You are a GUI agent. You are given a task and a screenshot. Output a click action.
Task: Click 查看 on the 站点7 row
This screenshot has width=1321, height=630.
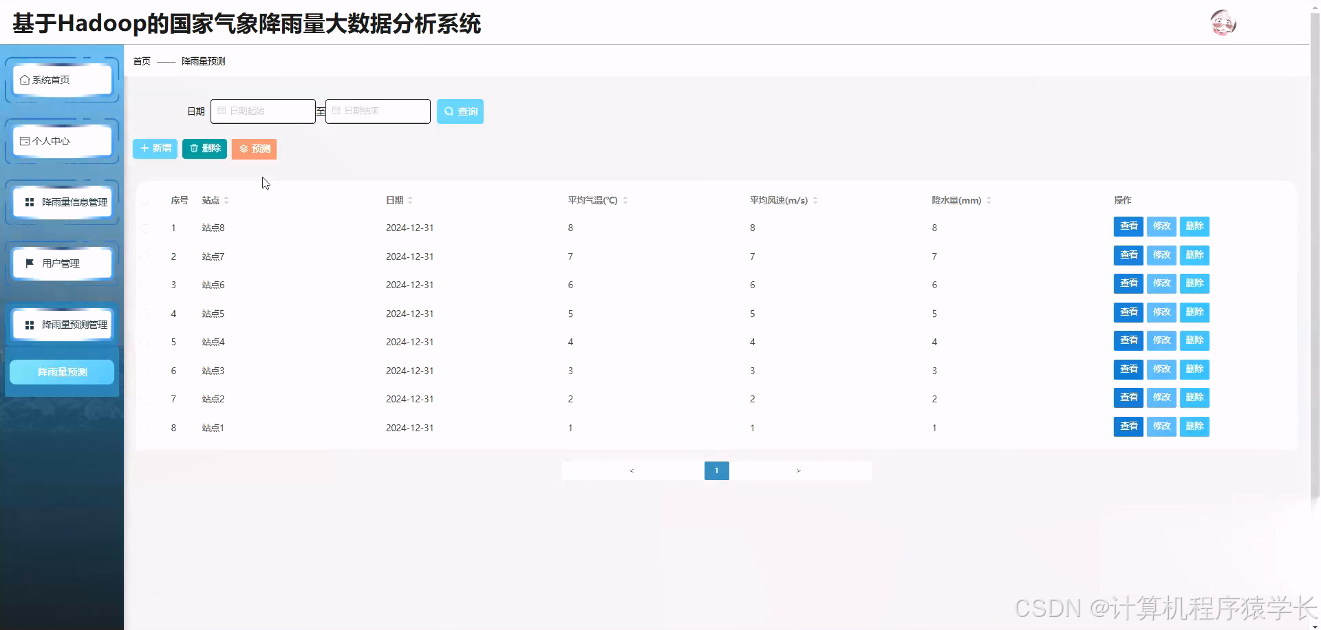pos(1128,255)
